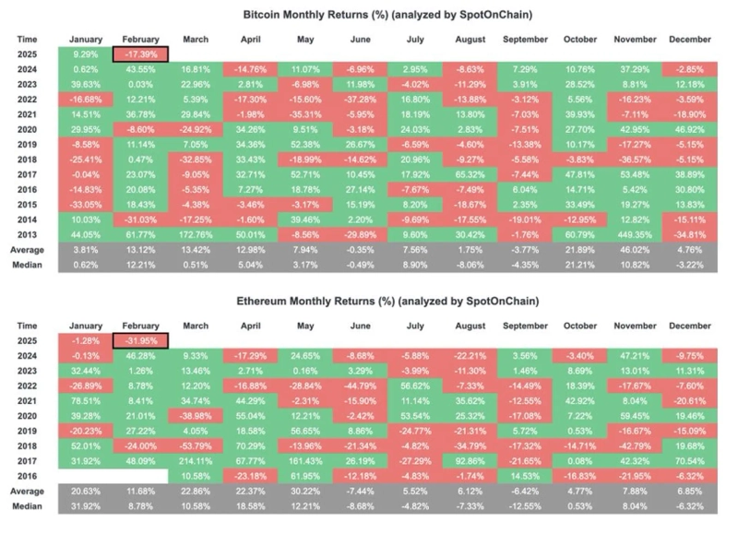The width and height of the screenshot is (738, 534).
Task: Click Bitcoin March 2013 cell showing 172.76%
Action: click(196, 234)
